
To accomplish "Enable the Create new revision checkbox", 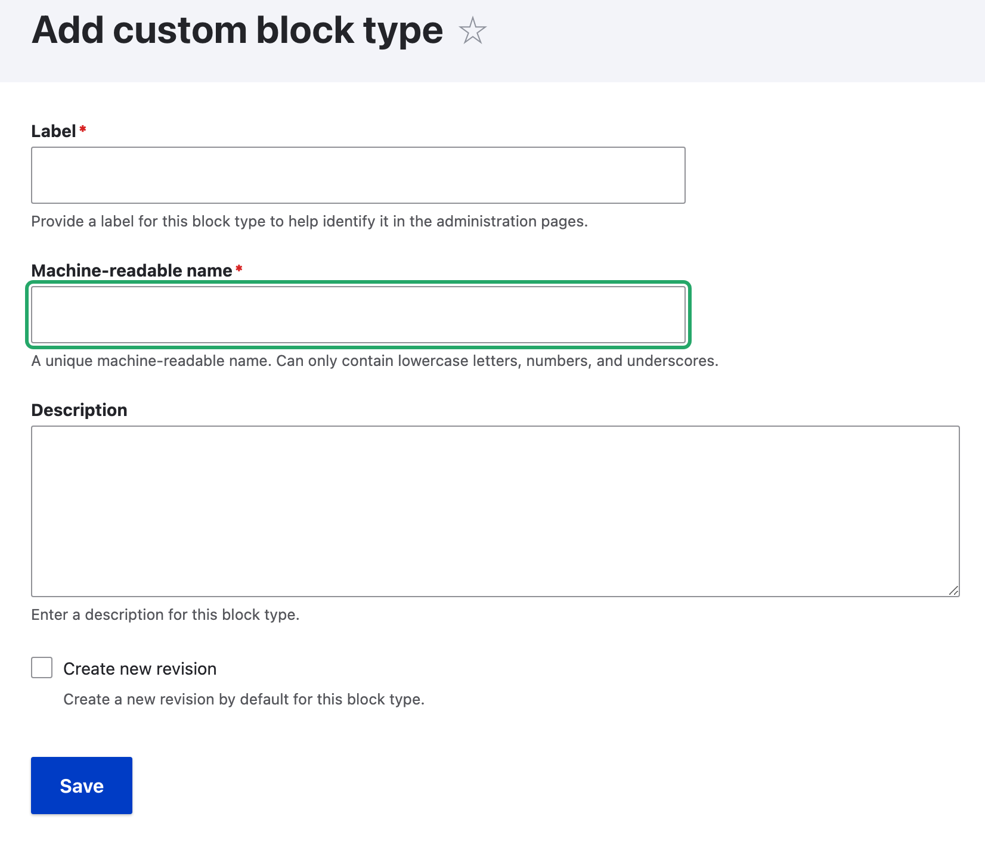I will [x=41, y=668].
